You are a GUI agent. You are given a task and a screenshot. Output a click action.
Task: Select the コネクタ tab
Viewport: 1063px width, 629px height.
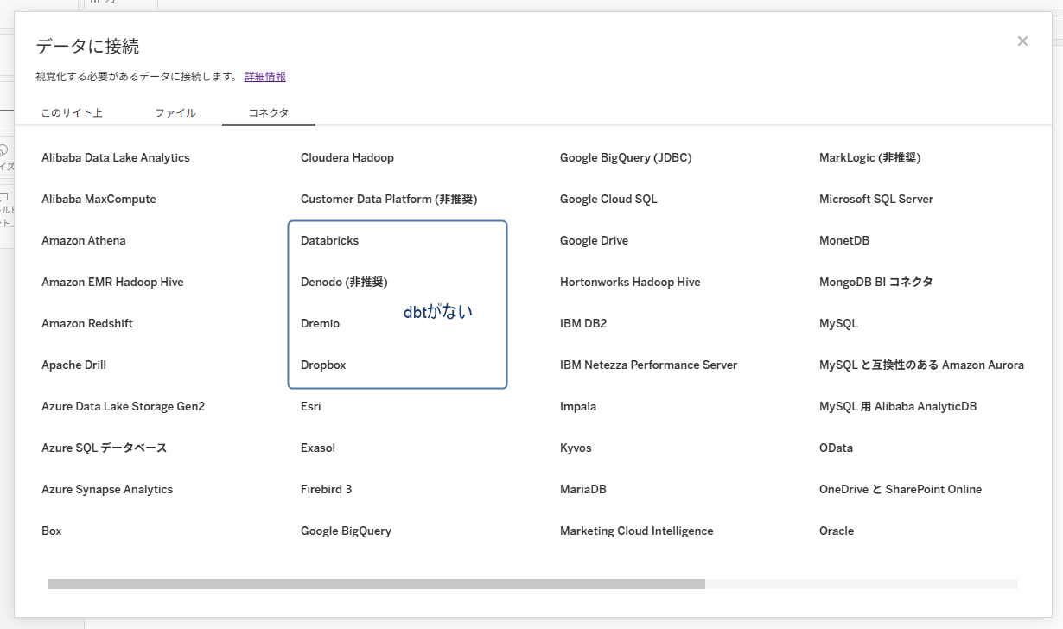268,113
